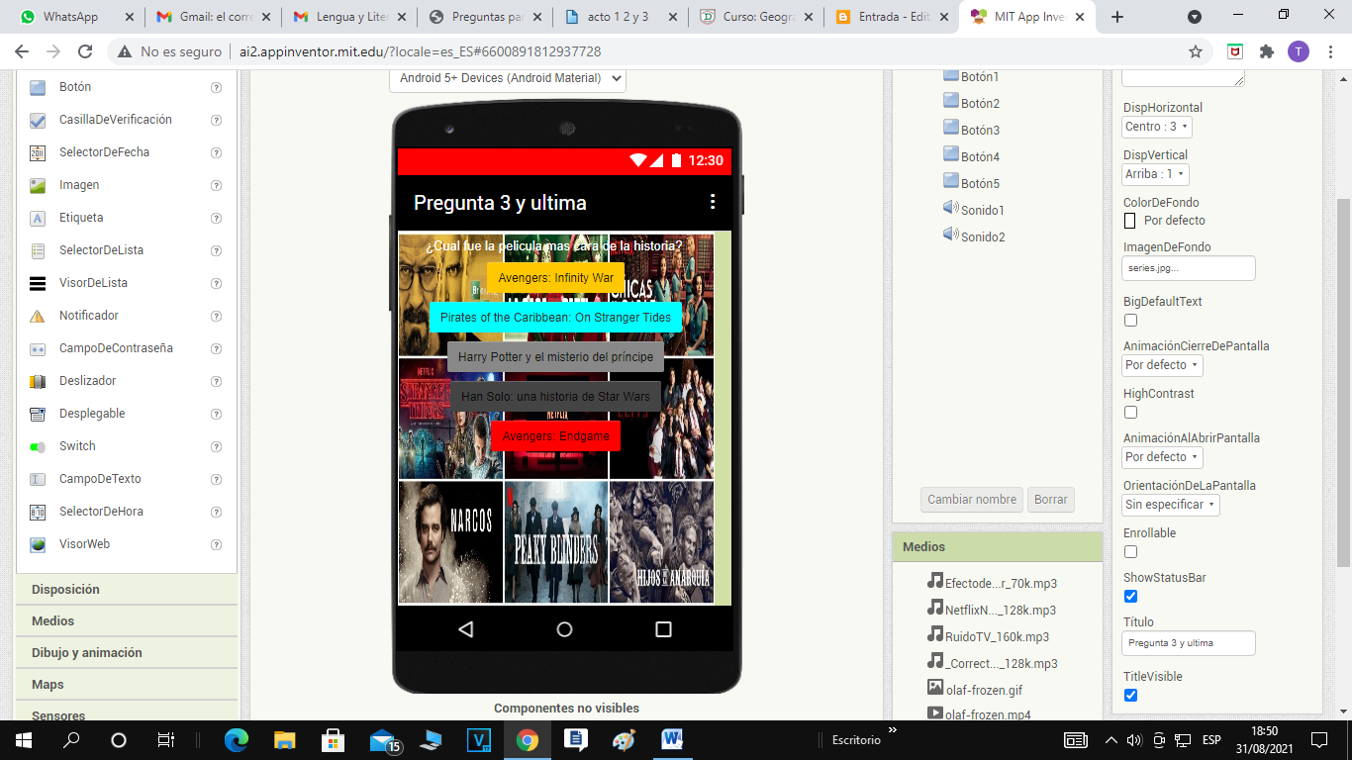Select the Botón component icon in palette

coord(38,87)
